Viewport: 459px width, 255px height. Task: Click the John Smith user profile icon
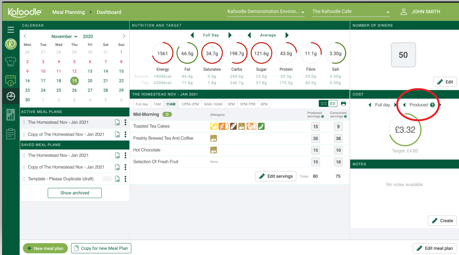coord(404,11)
